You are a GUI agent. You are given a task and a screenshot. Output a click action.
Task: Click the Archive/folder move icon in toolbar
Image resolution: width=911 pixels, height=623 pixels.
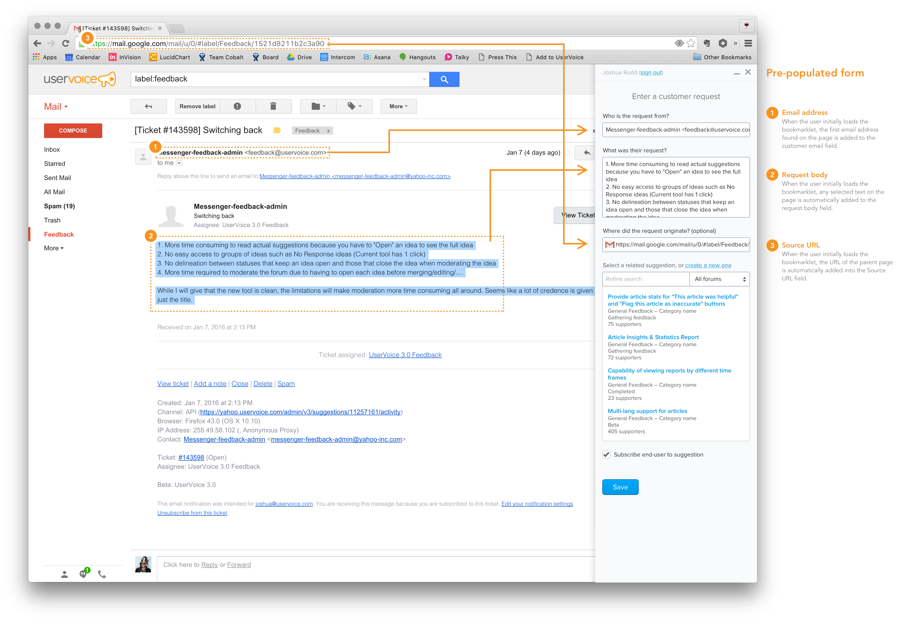tap(316, 107)
